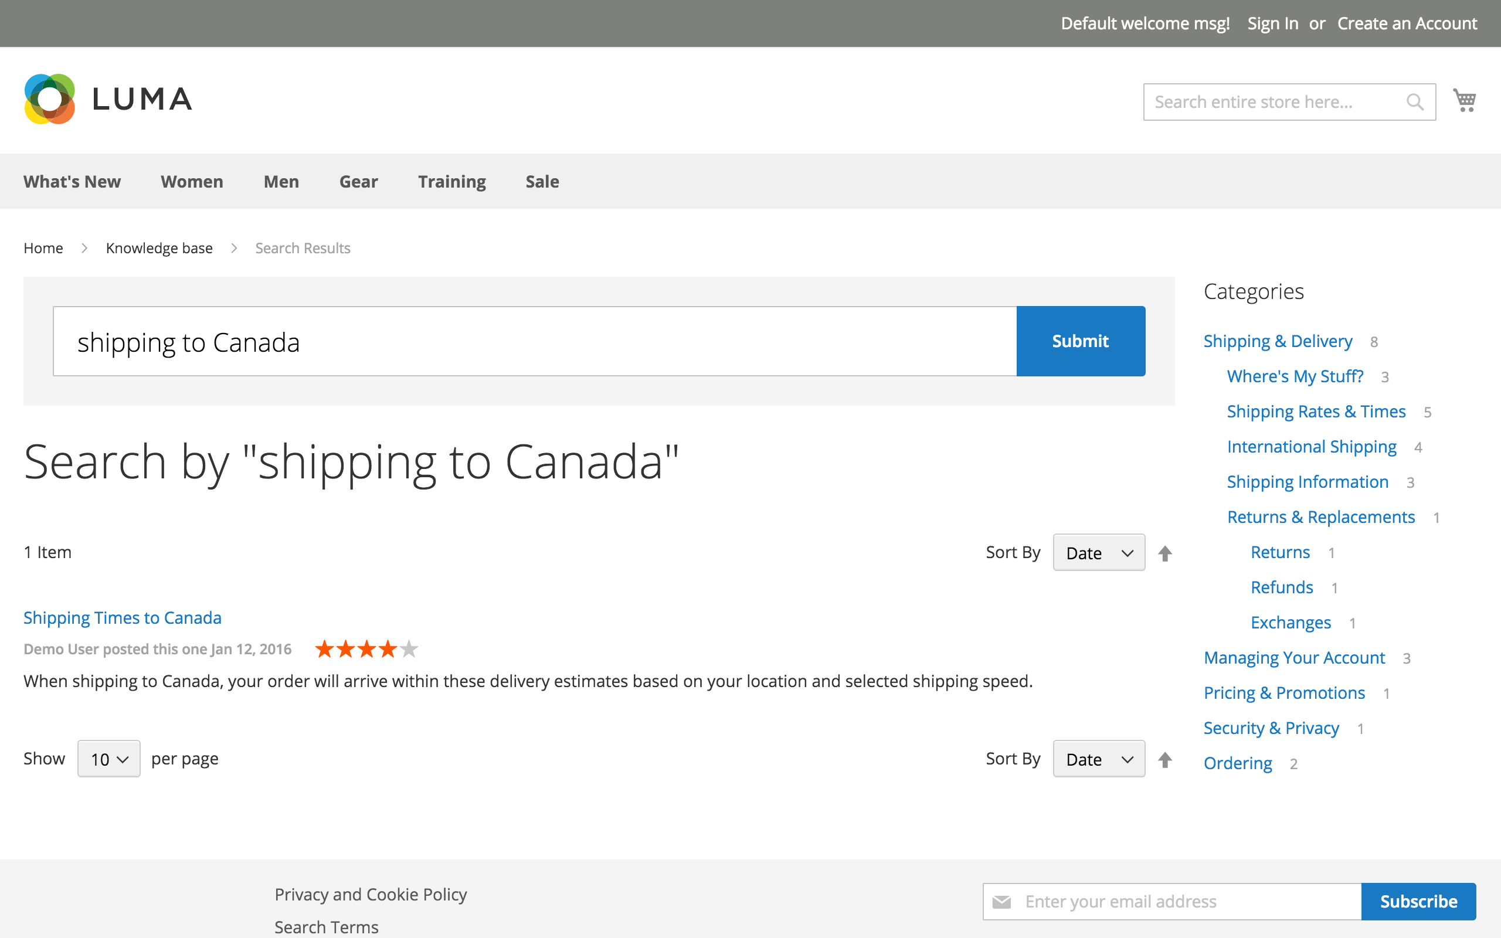Screen dimensions: 1501x938
Task: Open the Show per page dropdown
Action: [x=108, y=758]
